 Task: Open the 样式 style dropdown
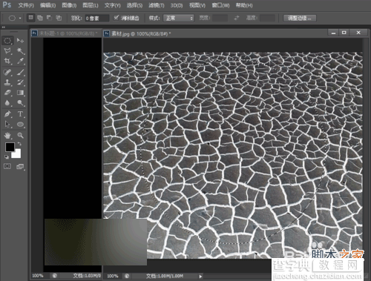(x=178, y=18)
